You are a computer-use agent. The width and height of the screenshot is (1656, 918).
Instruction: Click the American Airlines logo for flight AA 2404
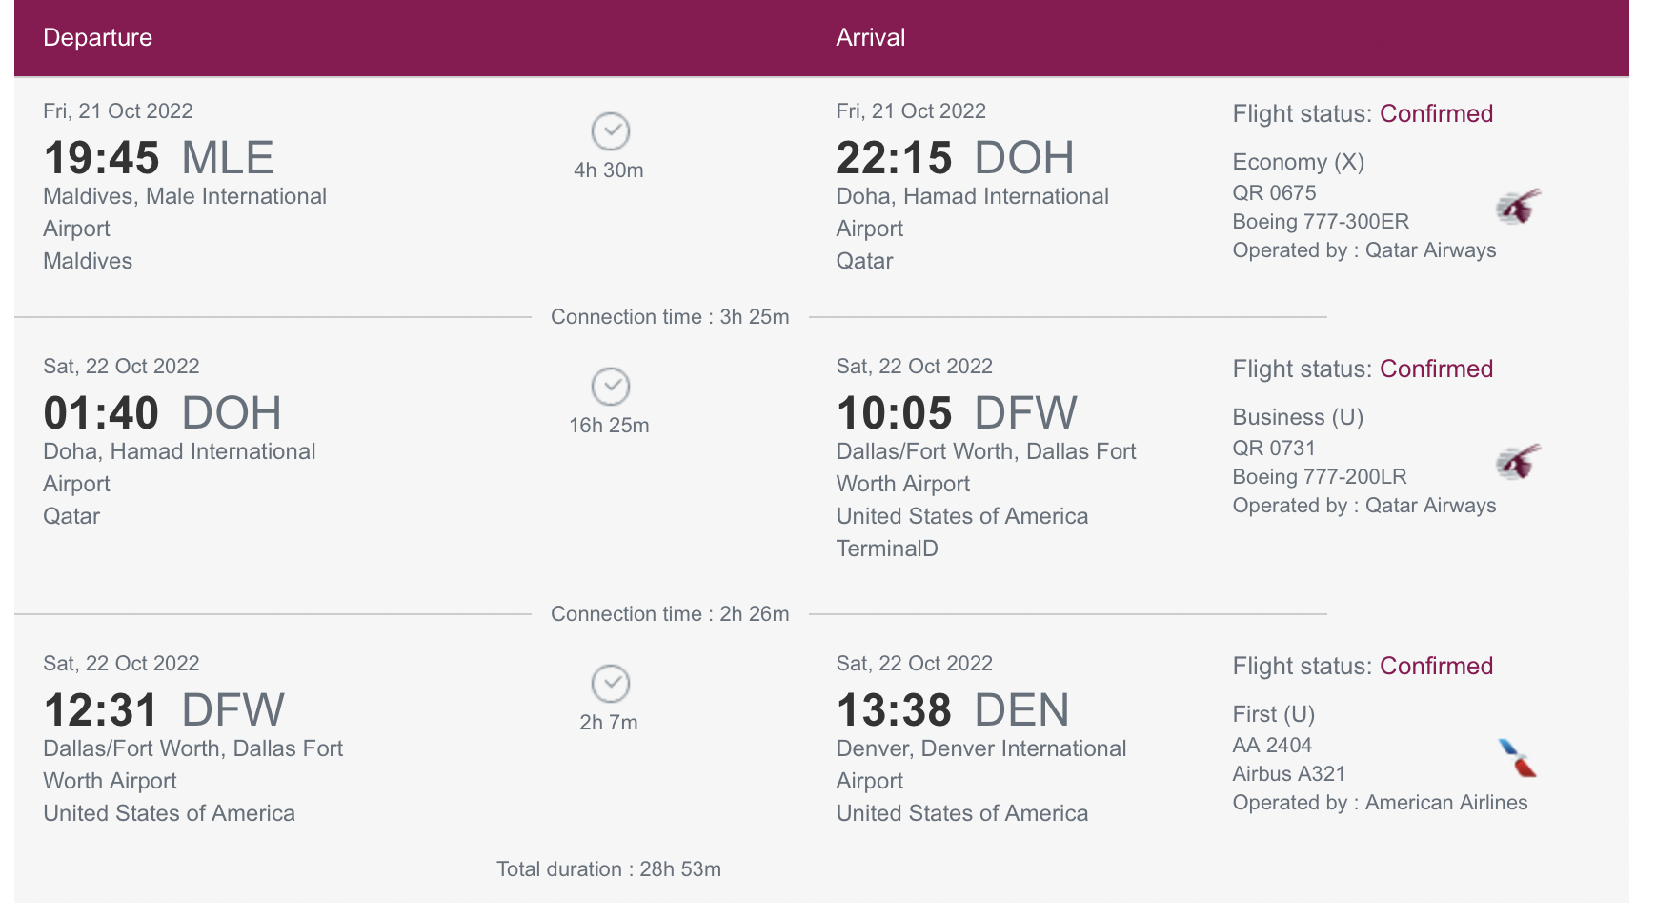(x=1515, y=757)
